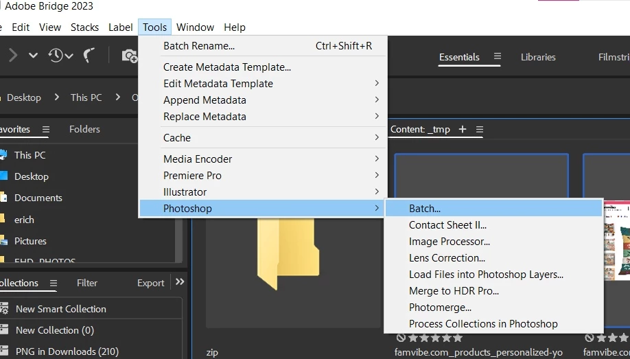Click This PC in path breadcrumb

coord(86,97)
